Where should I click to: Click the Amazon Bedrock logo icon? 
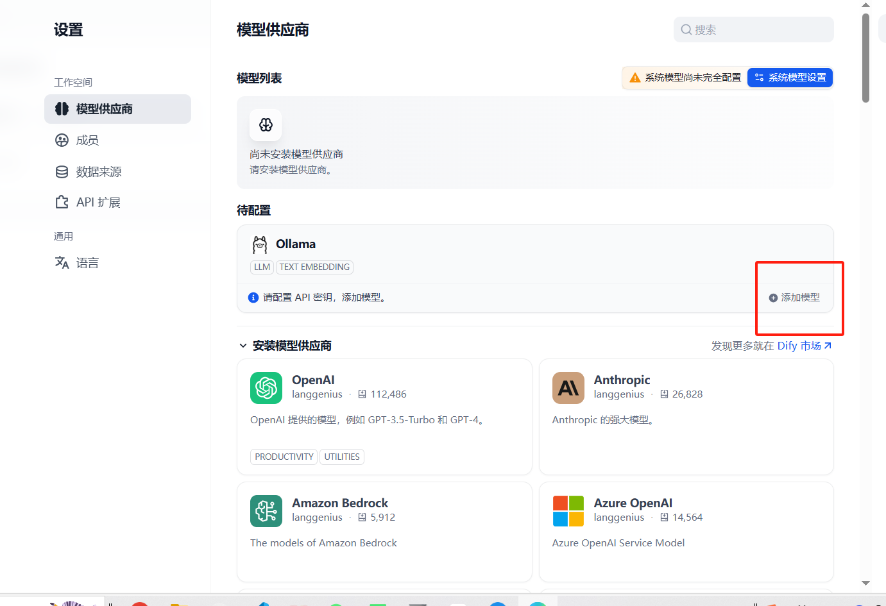(x=266, y=511)
